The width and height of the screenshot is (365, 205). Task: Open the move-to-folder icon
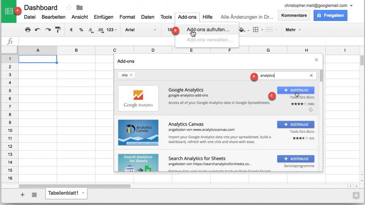79,8
